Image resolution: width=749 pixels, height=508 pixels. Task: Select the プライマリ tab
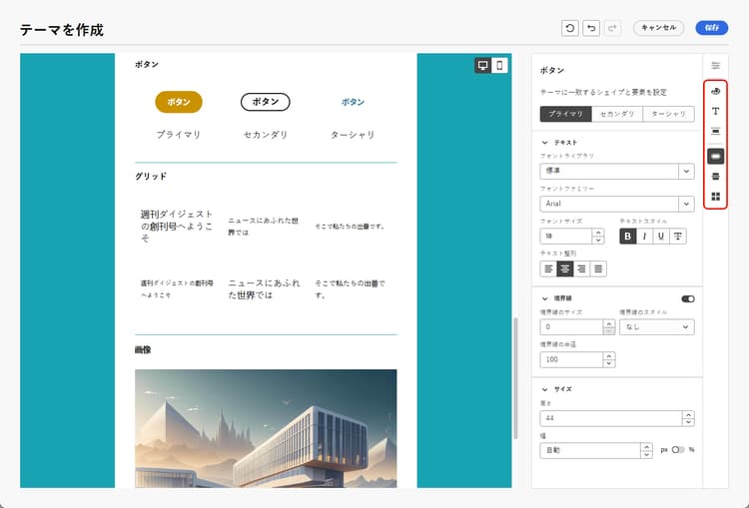[x=565, y=114]
